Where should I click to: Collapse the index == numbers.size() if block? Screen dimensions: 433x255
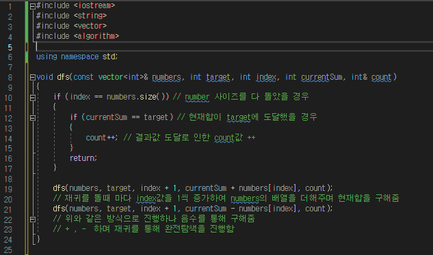pos(33,97)
